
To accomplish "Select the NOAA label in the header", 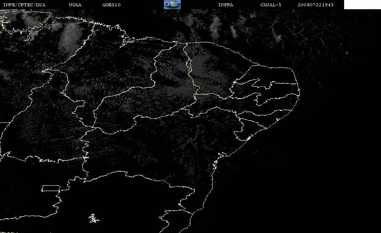I will pyautogui.click(x=75, y=5).
